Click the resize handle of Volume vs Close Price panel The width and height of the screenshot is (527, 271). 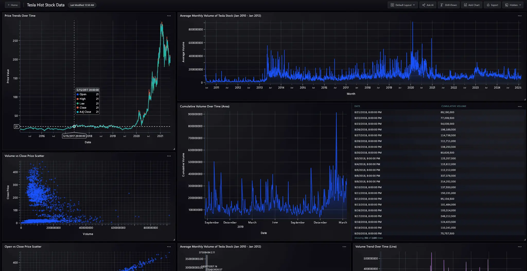(x=174, y=240)
